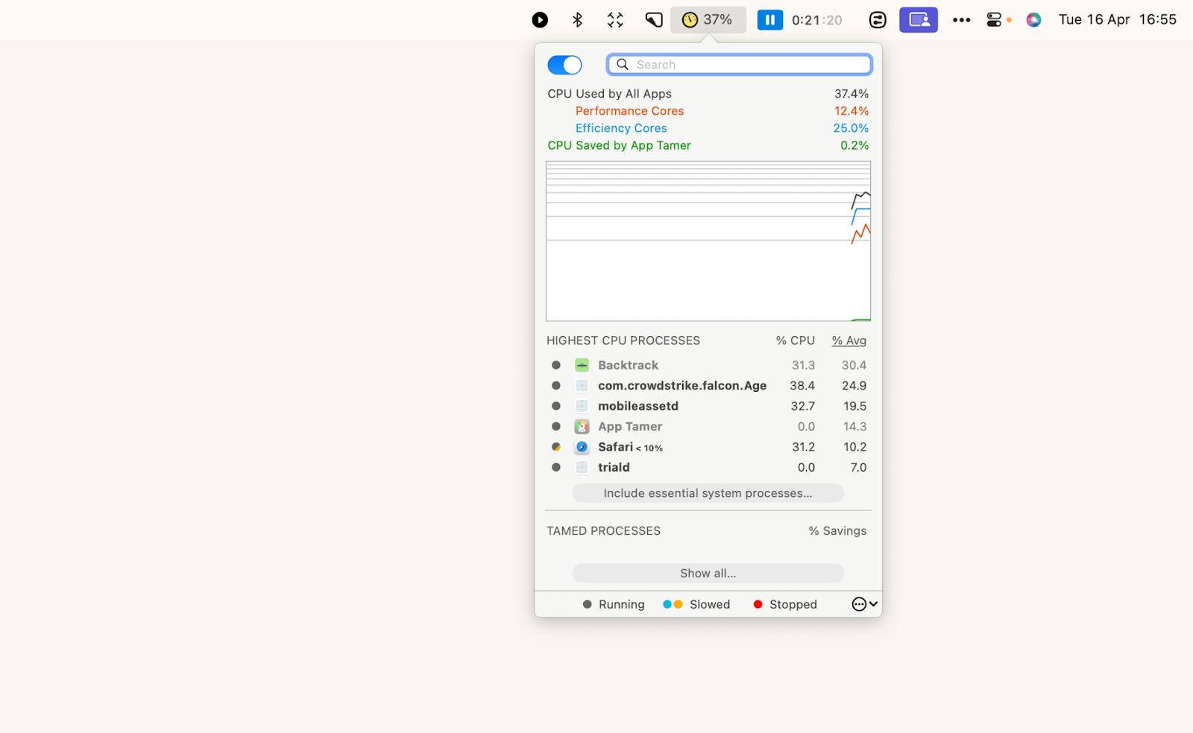Click Safari's 31.2 CPU value
This screenshot has width=1193, height=733.
(803, 447)
